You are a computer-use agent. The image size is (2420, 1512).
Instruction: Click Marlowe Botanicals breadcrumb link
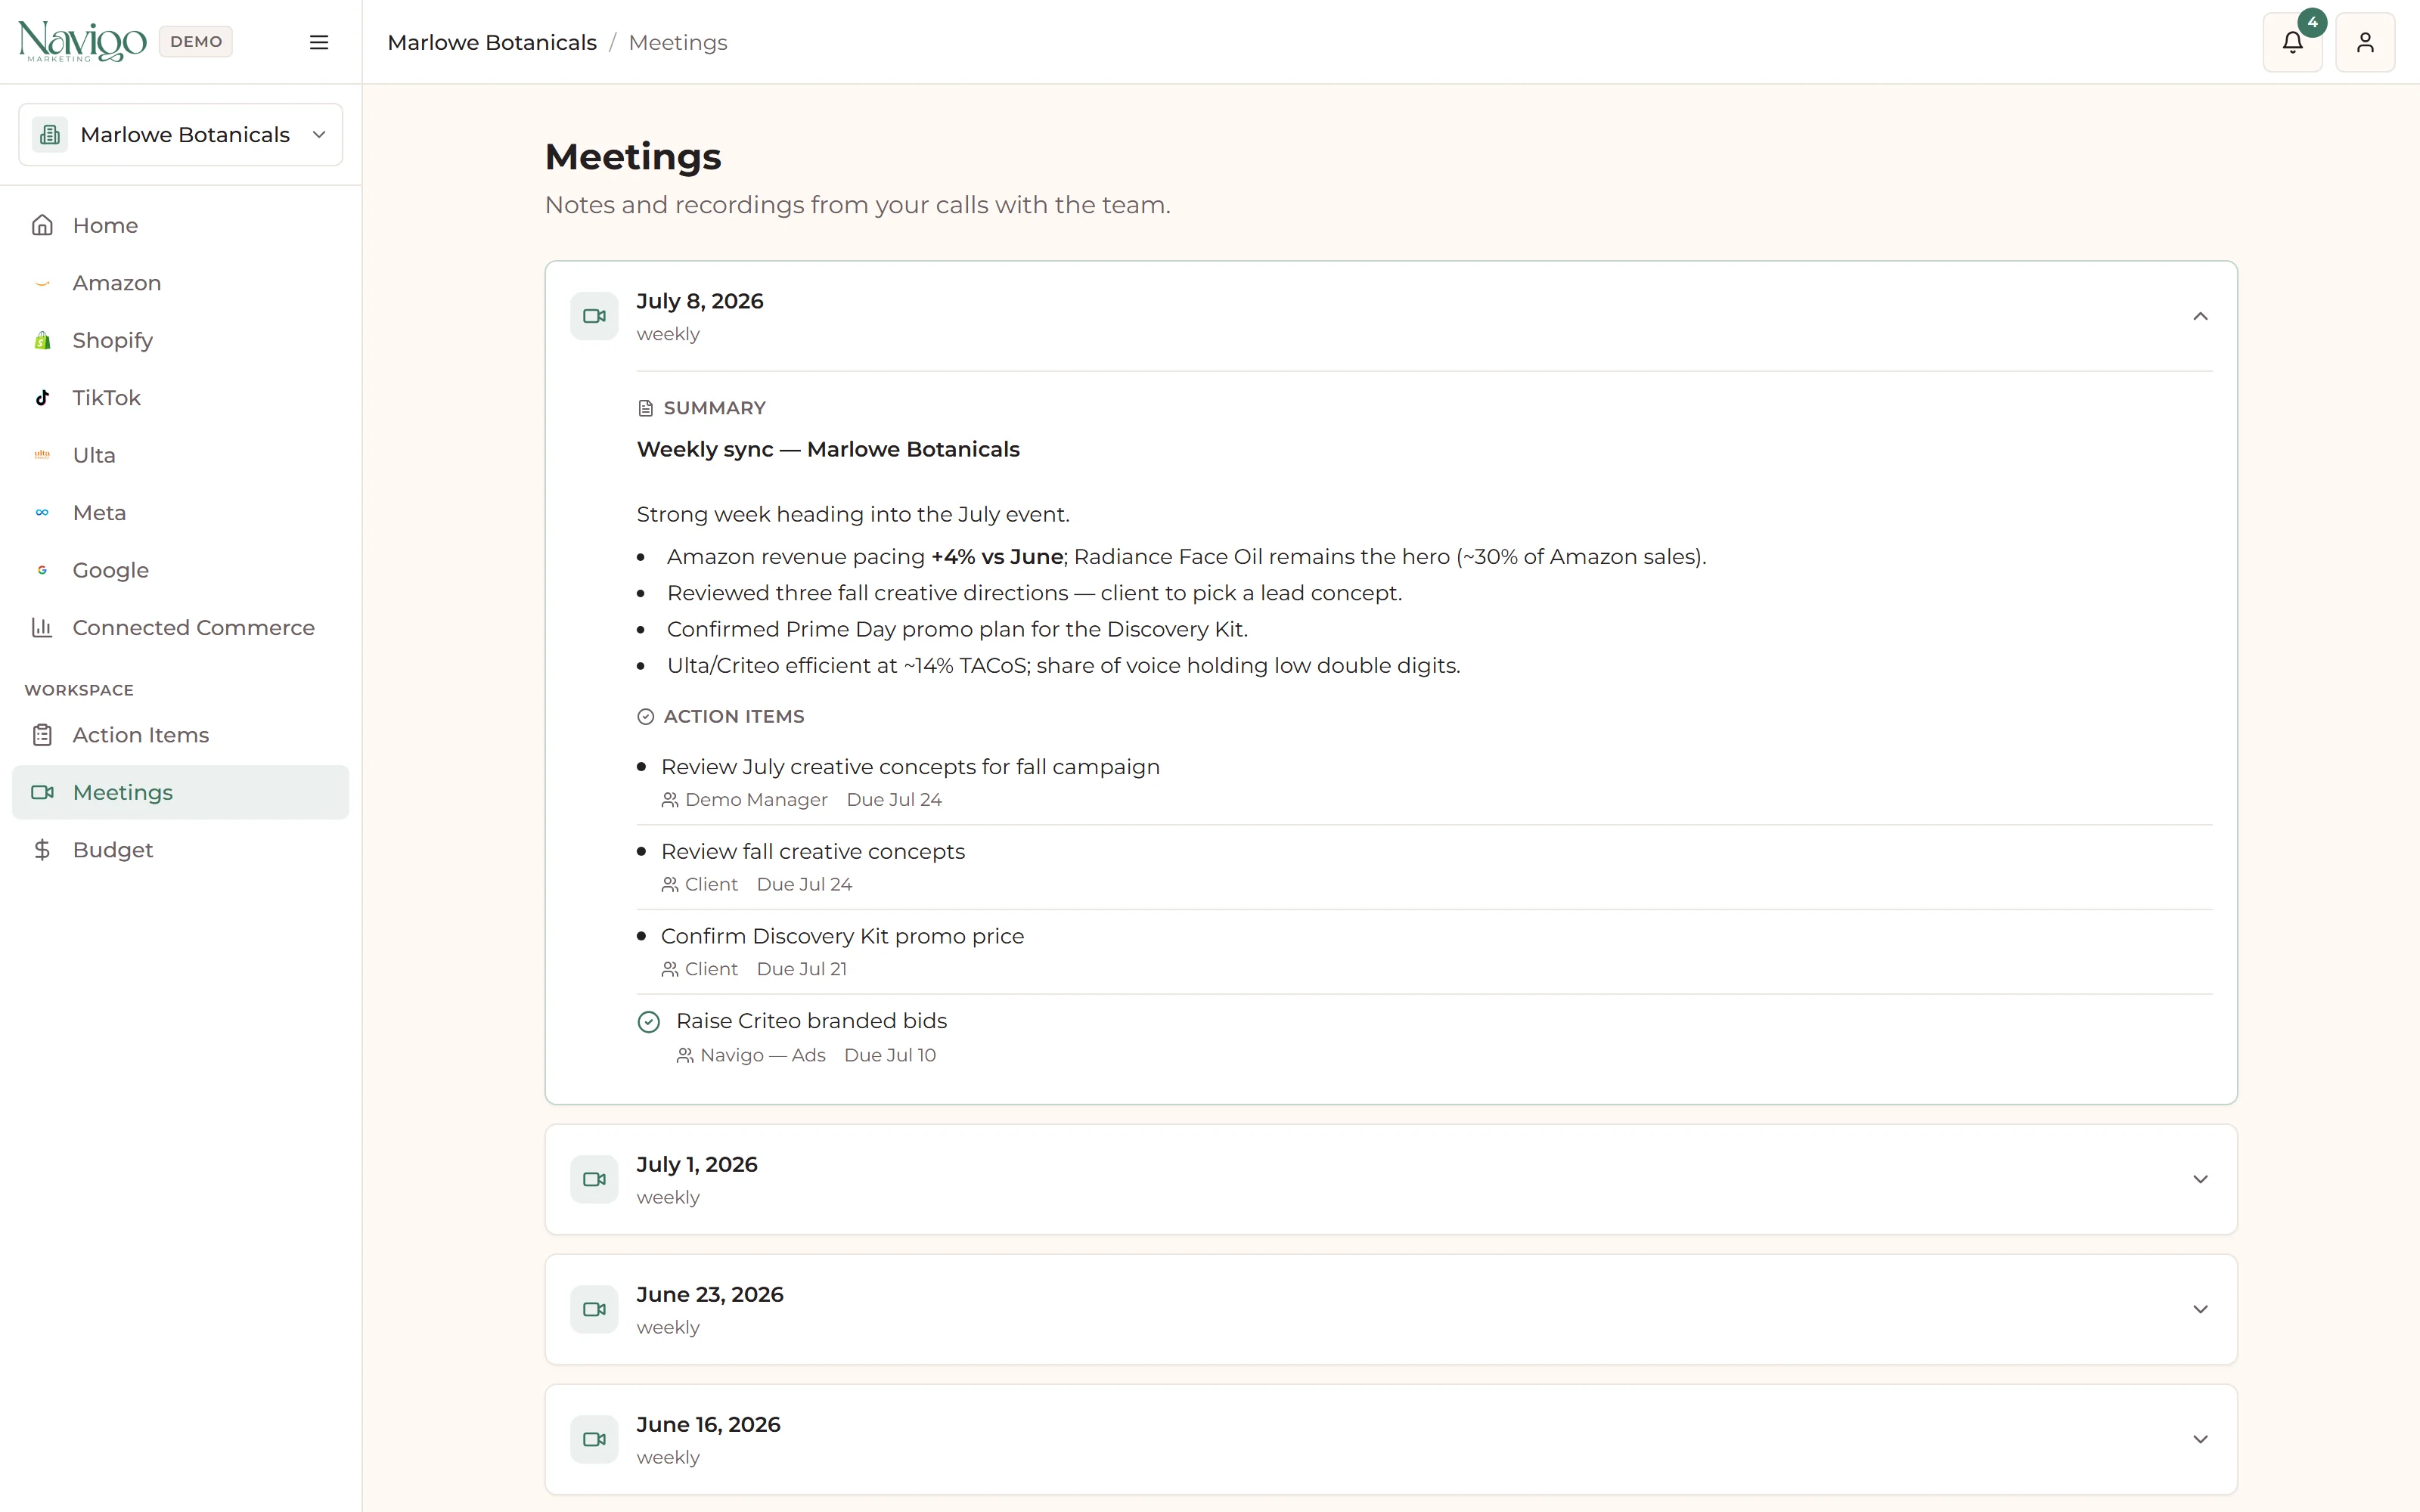pyautogui.click(x=492, y=42)
